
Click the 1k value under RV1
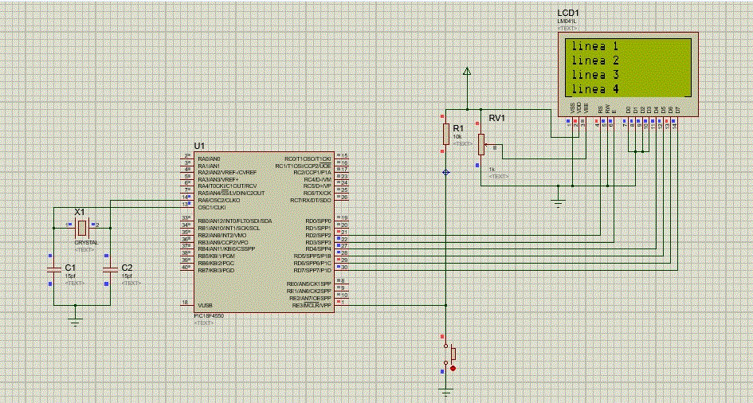[x=492, y=170]
